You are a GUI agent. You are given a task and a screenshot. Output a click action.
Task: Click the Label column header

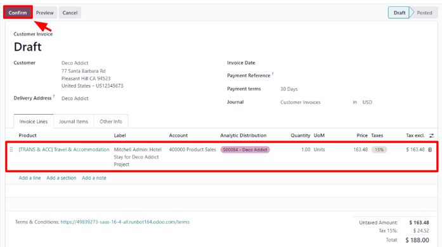click(120, 136)
